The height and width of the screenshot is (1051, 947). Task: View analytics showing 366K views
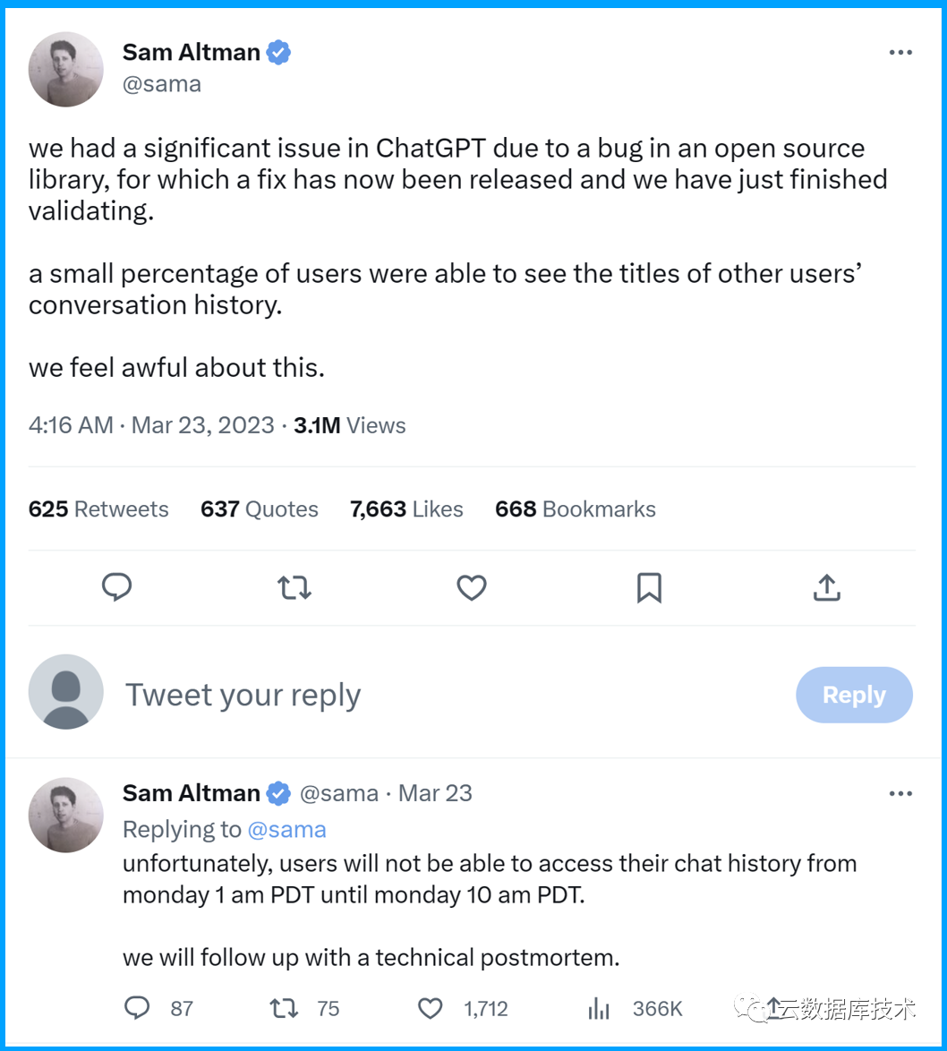click(599, 1008)
